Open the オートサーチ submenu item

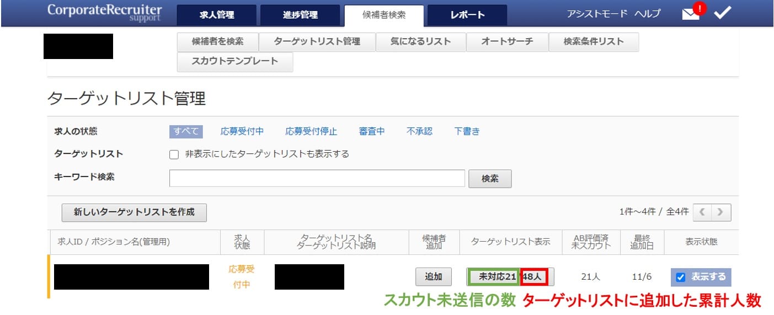507,41
